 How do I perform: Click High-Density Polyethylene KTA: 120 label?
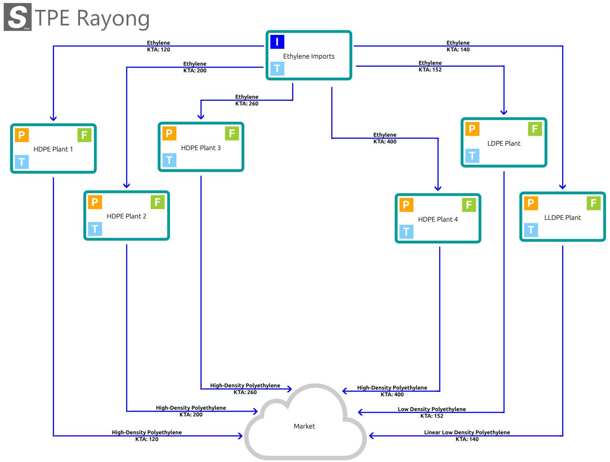point(147,436)
